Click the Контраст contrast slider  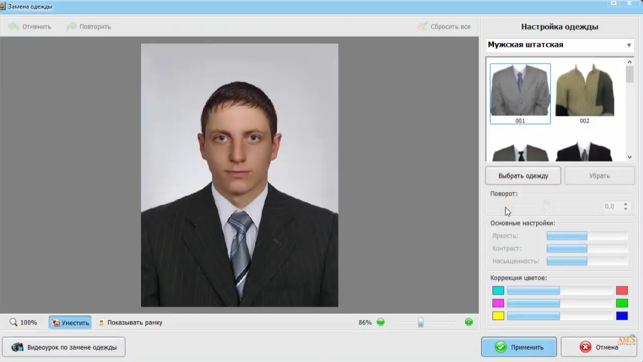pyautogui.click(x=587, y=248)
